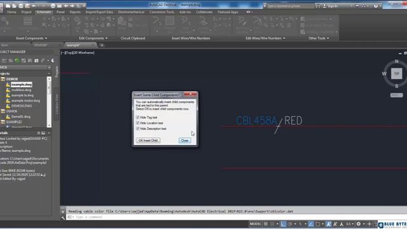This screenshot has width=407, height=229.
Task: Collapse the Projects section
Action: tap(49, 74)
